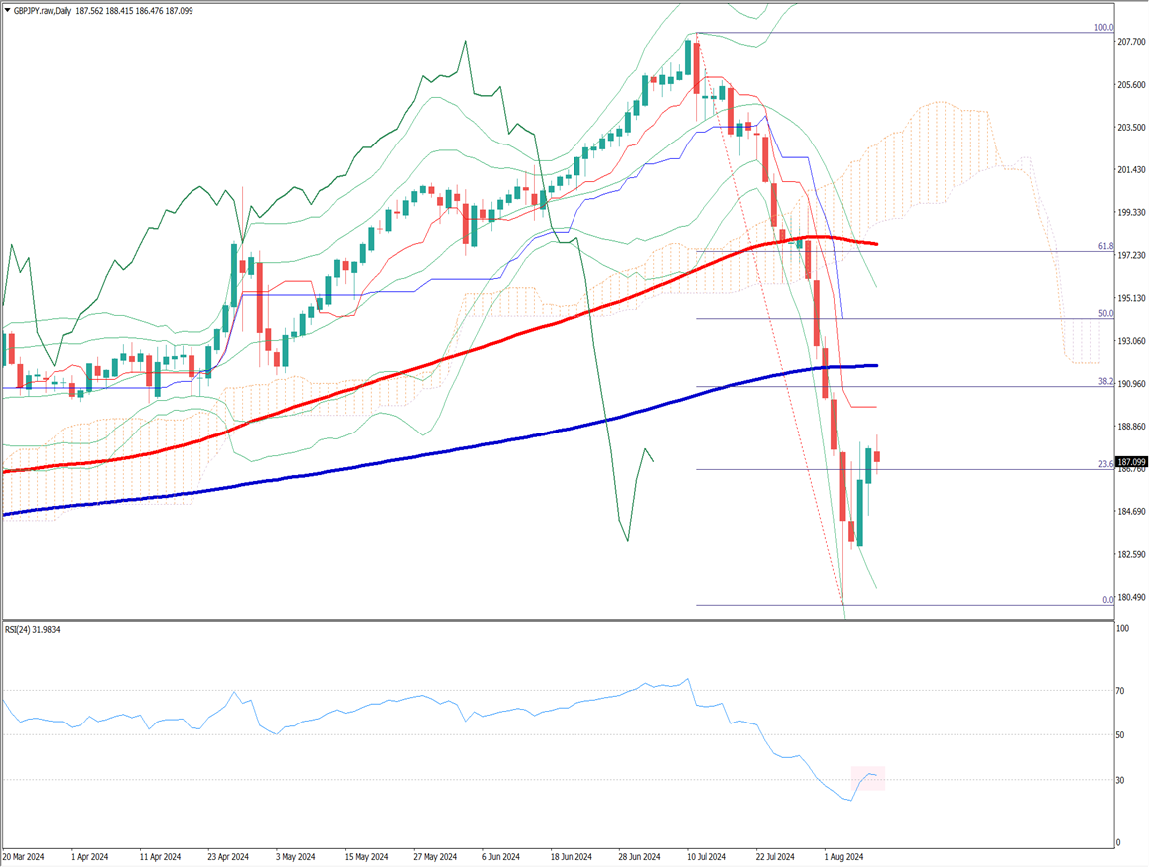Click the RSI scale value 70

click(x=1122, y=691)
